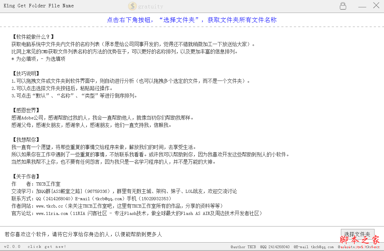Image resolution: width=384 pixels, height=251 pixels.
Task: Open the www.tkcb.cc author website link
Action: pos(49,206)
